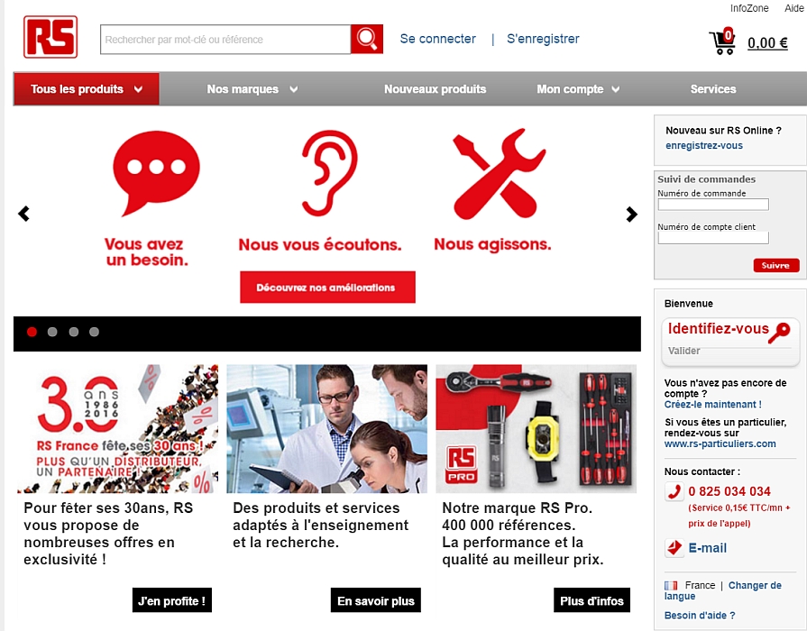807x631 pixels.
Task: Go to previous carousel slide arrow
Action: click(23, 214)
